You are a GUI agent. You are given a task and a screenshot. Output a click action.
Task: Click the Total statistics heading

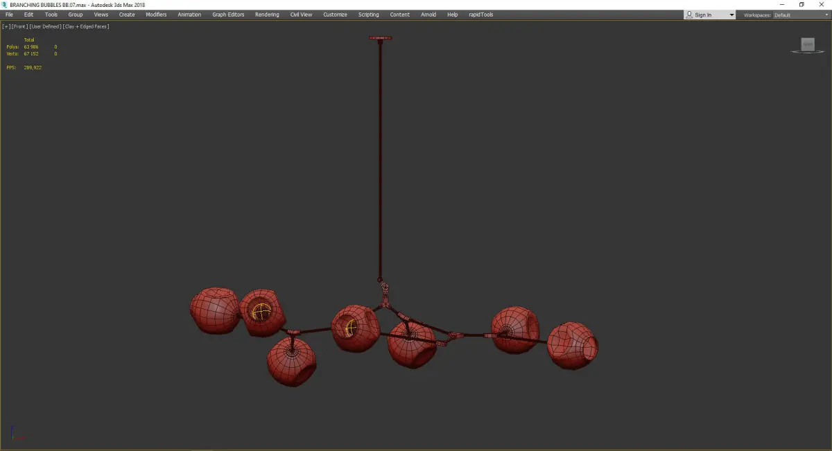[29, 39]
